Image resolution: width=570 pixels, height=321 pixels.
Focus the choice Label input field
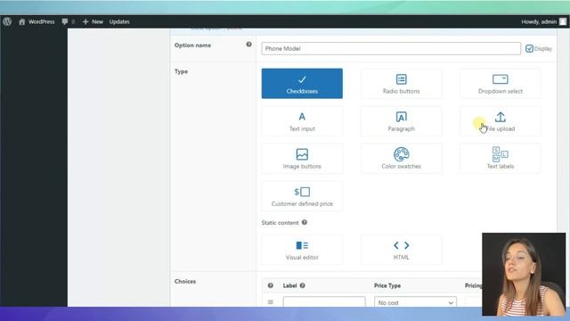click(324, 301)
